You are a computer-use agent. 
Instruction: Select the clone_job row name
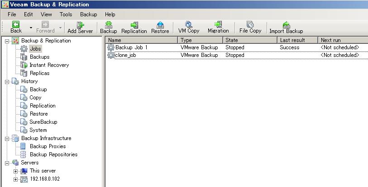[x=125, y=55]
